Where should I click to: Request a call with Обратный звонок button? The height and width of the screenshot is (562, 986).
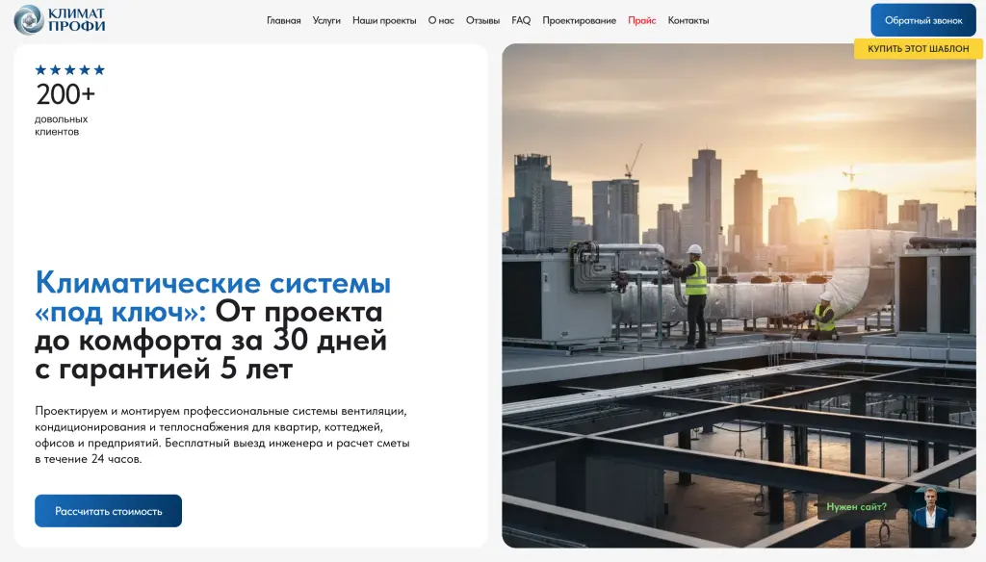(923, 20)
